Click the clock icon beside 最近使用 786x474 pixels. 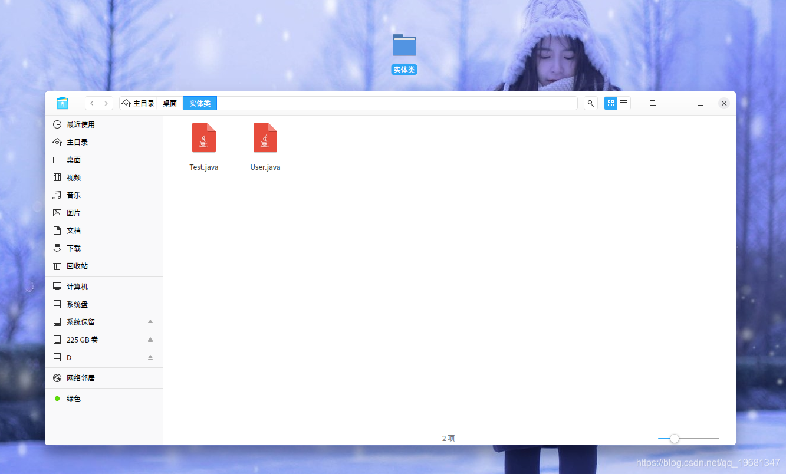click(57, 124)
